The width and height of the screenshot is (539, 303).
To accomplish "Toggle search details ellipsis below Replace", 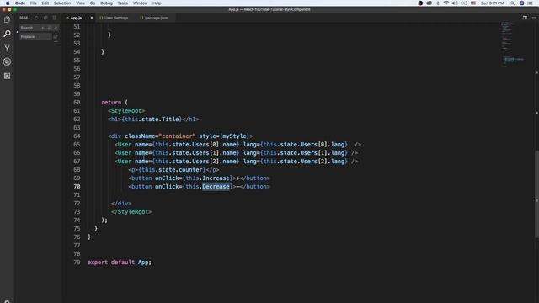I will click(x=56, y=42).
